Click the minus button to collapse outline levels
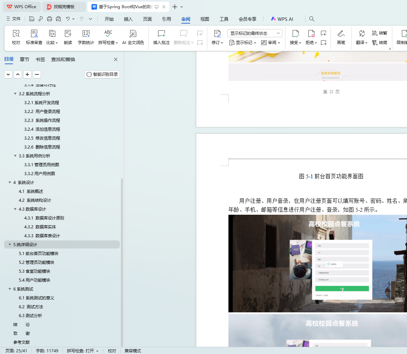 [37, 74]
